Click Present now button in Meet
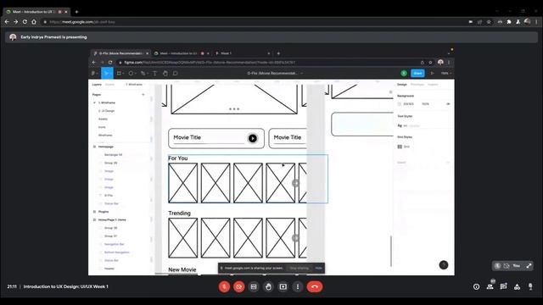Image resolution: width=543 pixels, height=305 pixels. [283, 286]
